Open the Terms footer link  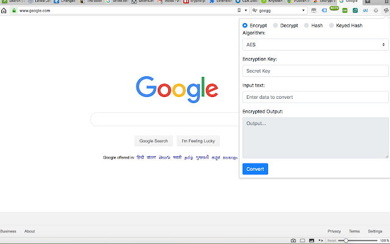[x=354, y=231]
